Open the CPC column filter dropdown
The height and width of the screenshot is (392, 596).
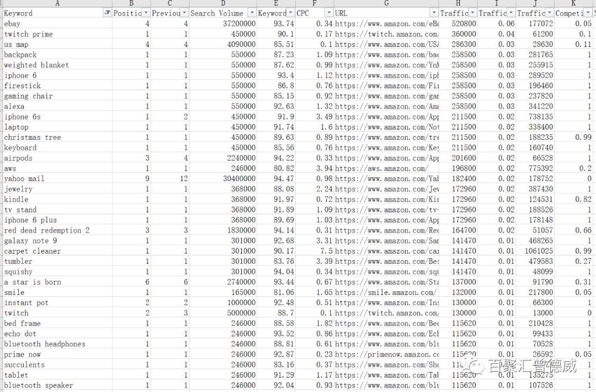point(329,13)
